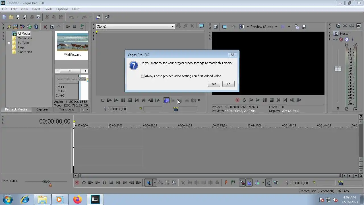
Task: Lock the Master fader channels
Action: coord(338,108)
